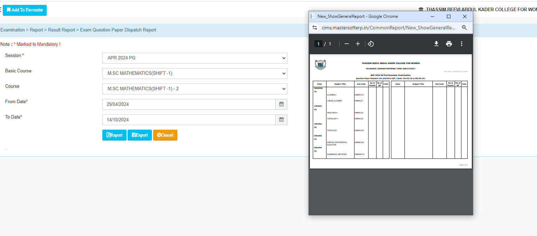Download the PDF report
This screenshot has width=537, height=236.
click(x=436, y=44)
